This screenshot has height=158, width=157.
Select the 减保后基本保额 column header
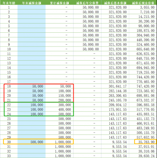pyautogui.click(x=115, y=3)
